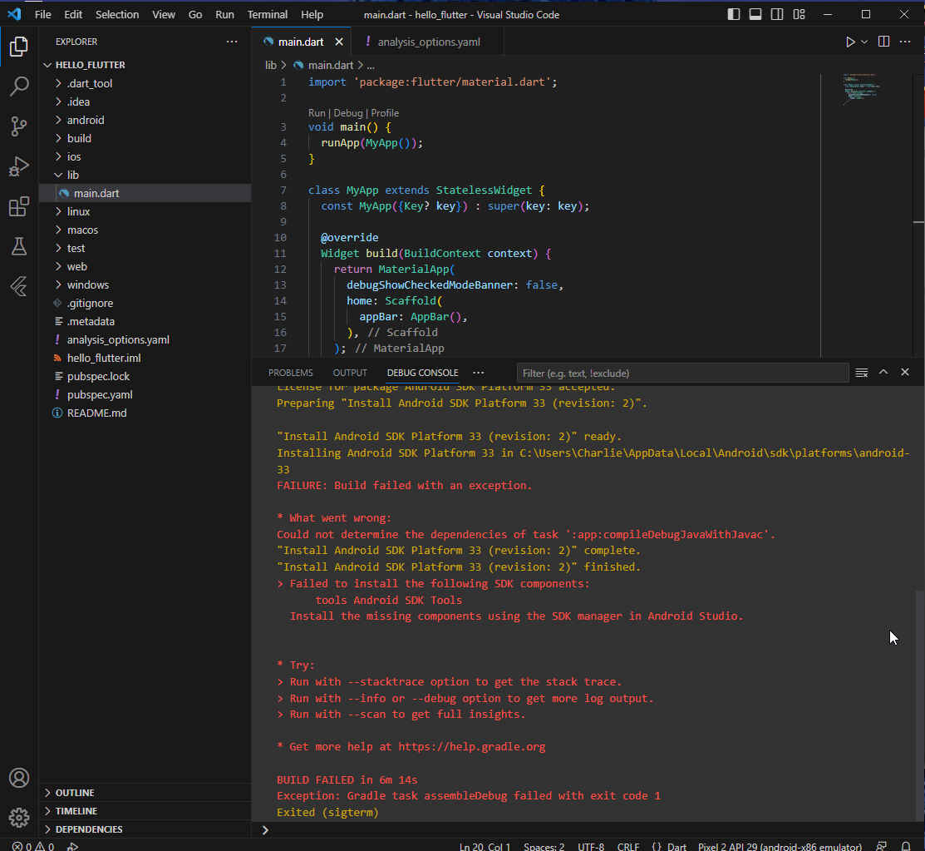Screen dimensions: 925x851
Task: Open the Manage gear menu
Action: pyautogui.click(x=19, y=818)
